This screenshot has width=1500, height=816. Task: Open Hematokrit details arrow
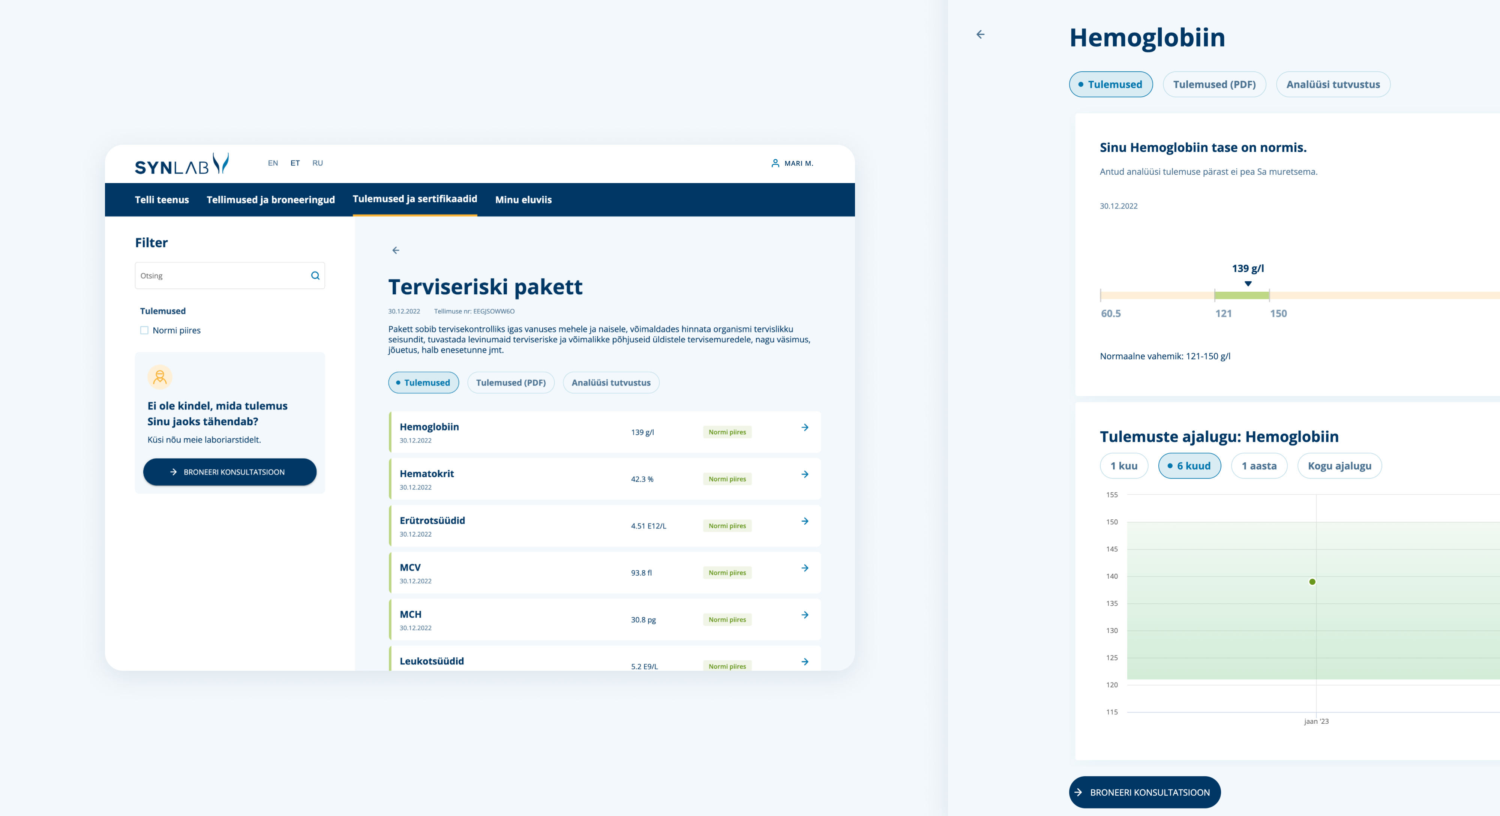(x=805, y=474)
